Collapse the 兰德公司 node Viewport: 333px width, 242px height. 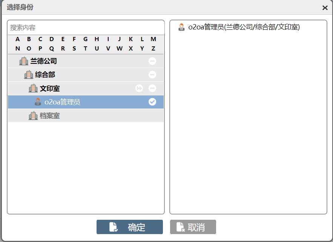(152, 61)
